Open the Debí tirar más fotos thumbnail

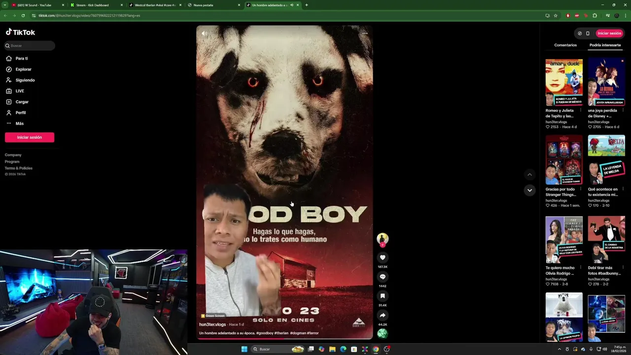click(x=606, y=240)
